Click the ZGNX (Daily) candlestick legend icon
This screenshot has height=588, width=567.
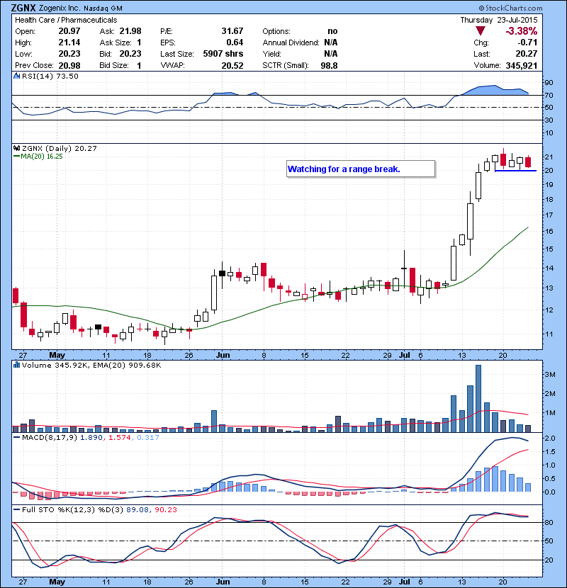point(16,148)
